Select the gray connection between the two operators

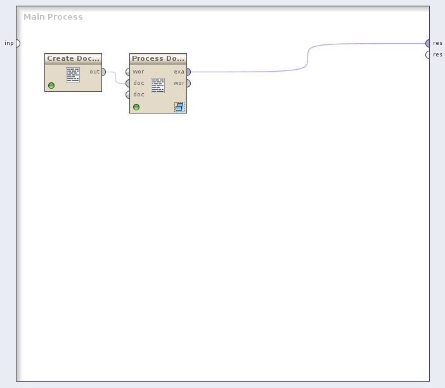point(116,77)
